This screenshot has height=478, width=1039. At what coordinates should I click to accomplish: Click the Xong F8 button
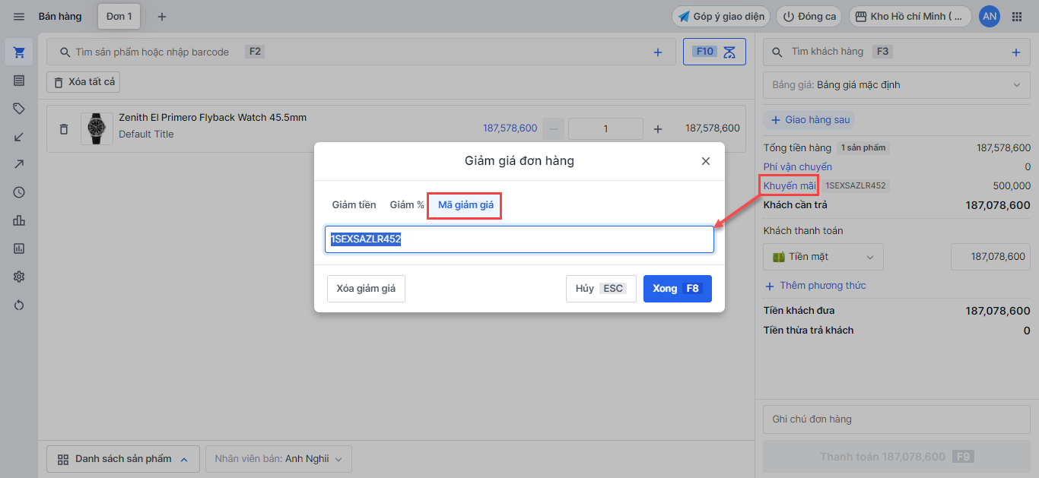677,289
